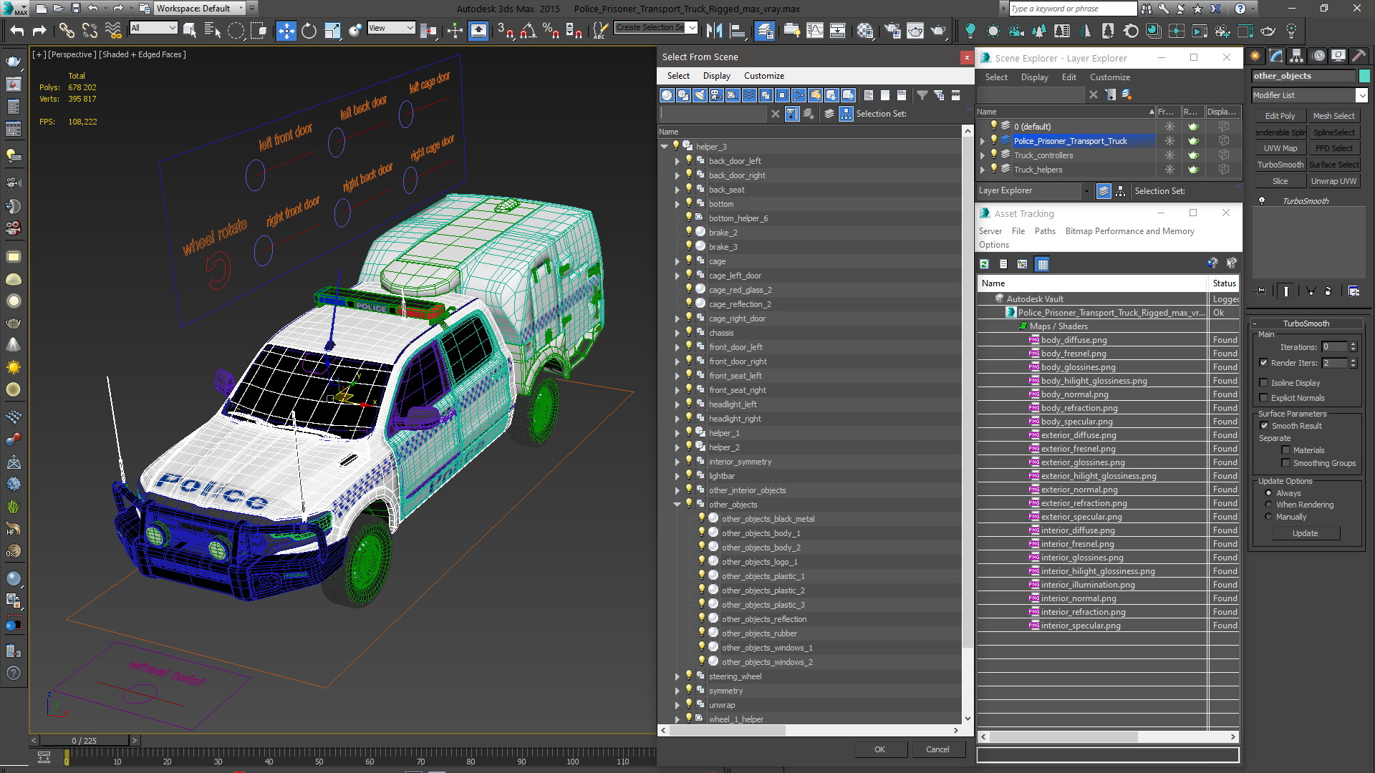The image size is (1375, 773).
Task: Click the Update button in TurboSmooth rollout
Action: click(1305, 533)
